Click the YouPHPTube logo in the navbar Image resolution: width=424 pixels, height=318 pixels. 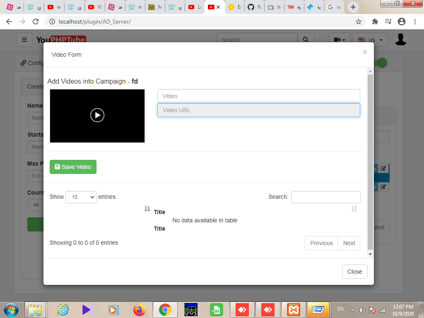pyautogui.click(x=61, y=39)
